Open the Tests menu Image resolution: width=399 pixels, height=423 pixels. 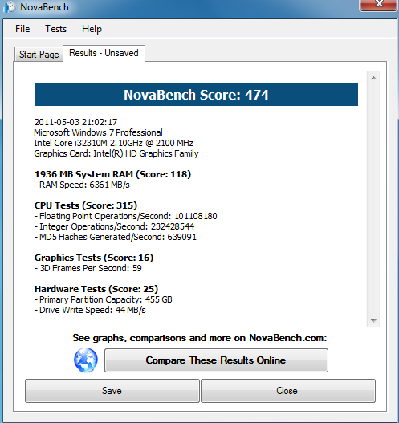[x=55, y=29]
